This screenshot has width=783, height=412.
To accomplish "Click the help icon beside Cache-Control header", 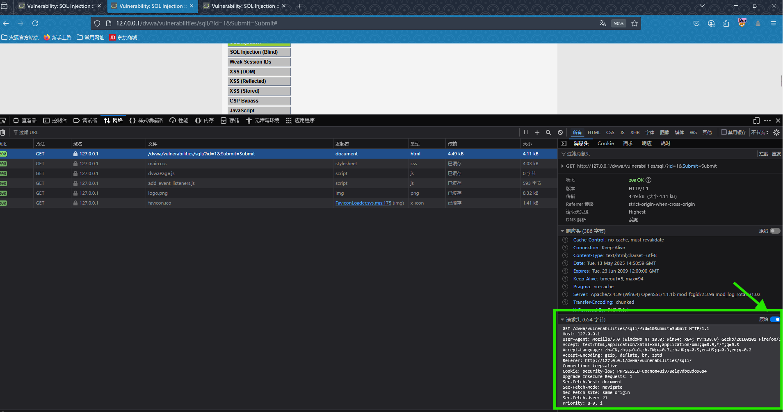I will pyautogui.click(x=565, y=240).
